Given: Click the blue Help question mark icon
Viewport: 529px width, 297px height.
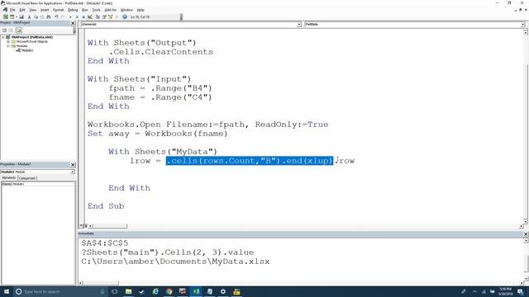Looking at the screenshot, I should coord(125,16).
